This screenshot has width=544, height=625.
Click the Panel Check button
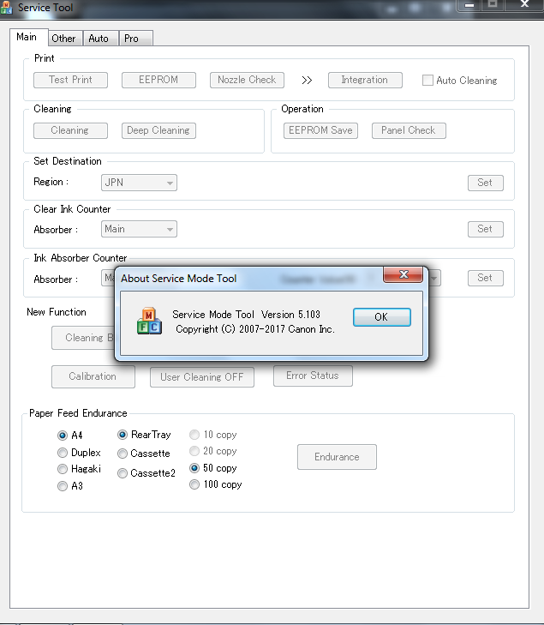(409, 130)
